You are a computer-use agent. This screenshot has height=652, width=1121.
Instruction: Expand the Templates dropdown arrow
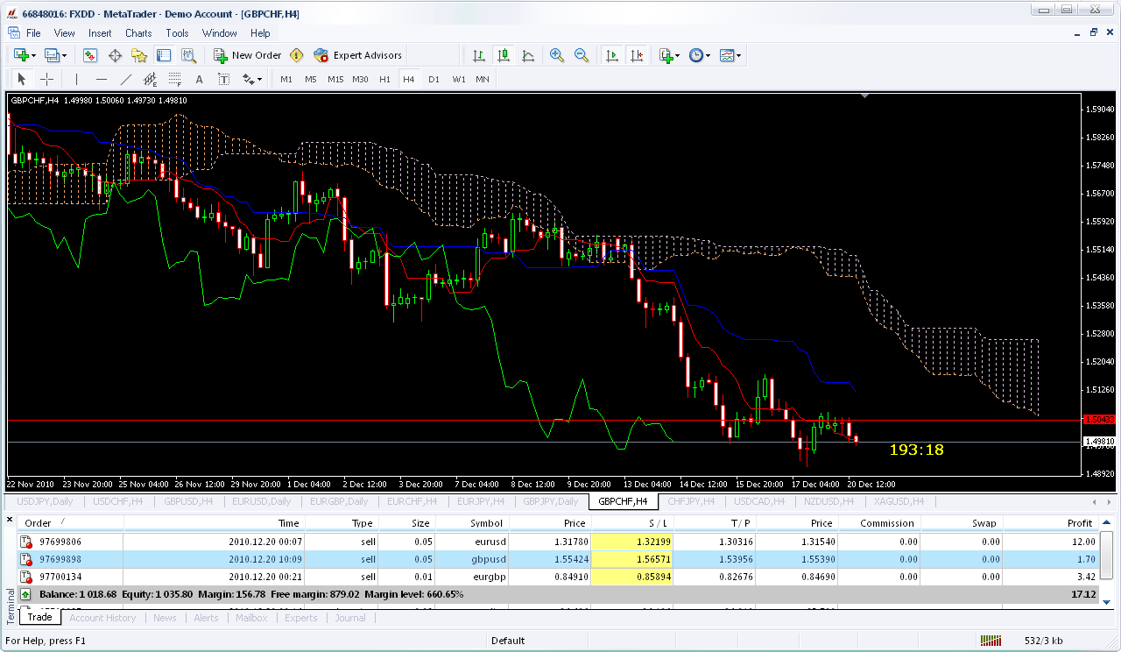point(739,55)
